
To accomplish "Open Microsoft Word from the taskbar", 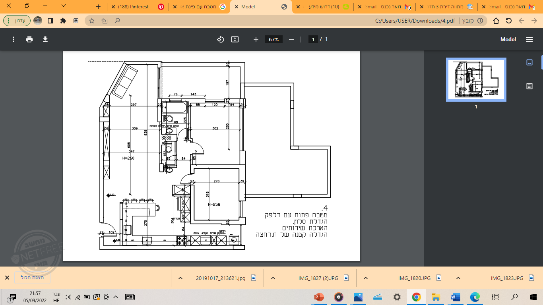I will [456, 297].
